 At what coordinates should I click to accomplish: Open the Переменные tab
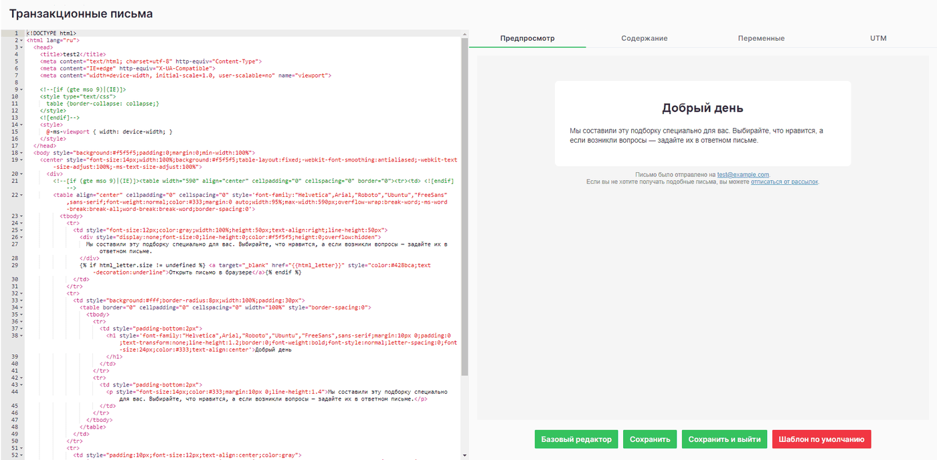pos(761,38)
